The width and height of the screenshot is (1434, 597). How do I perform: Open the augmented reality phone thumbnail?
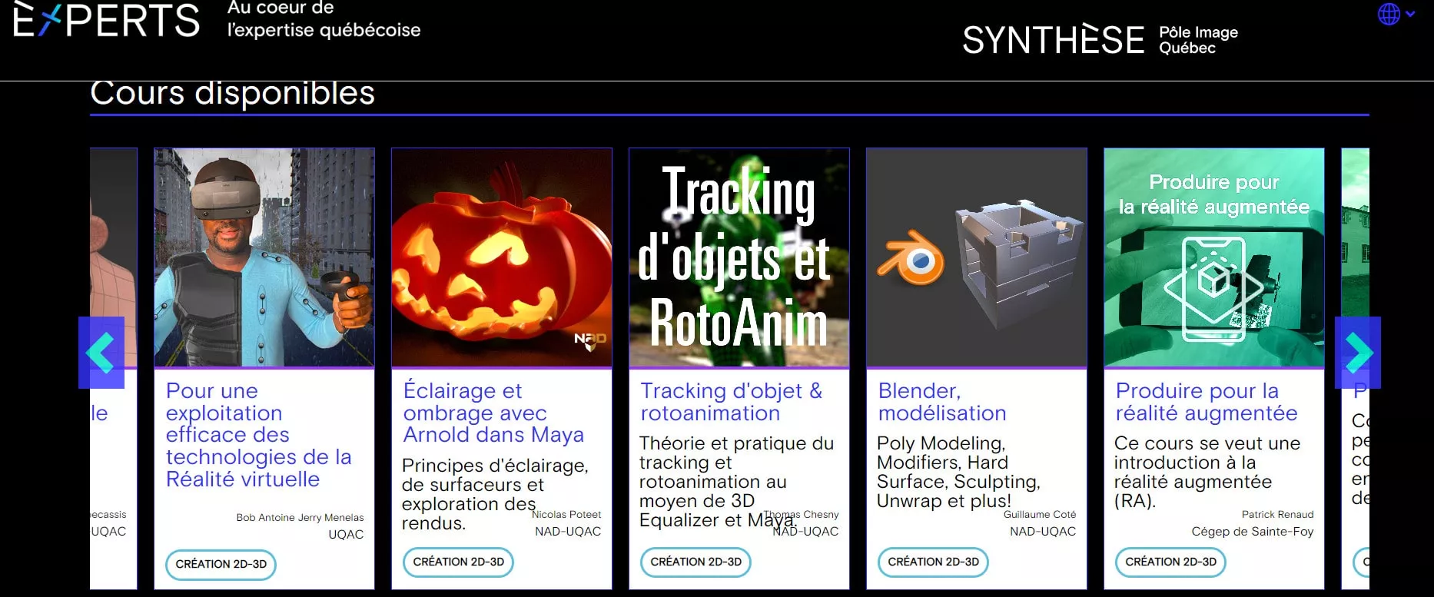[x=1214, y=257]
